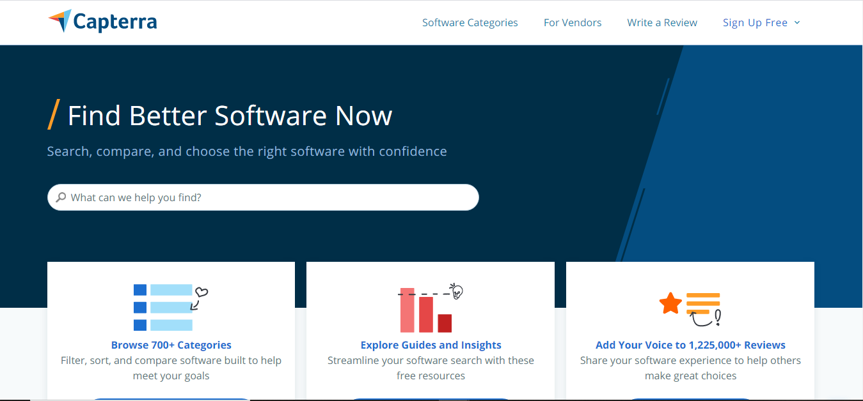Click the 'Find Better Software Now' heading

[x=230, y=116]
